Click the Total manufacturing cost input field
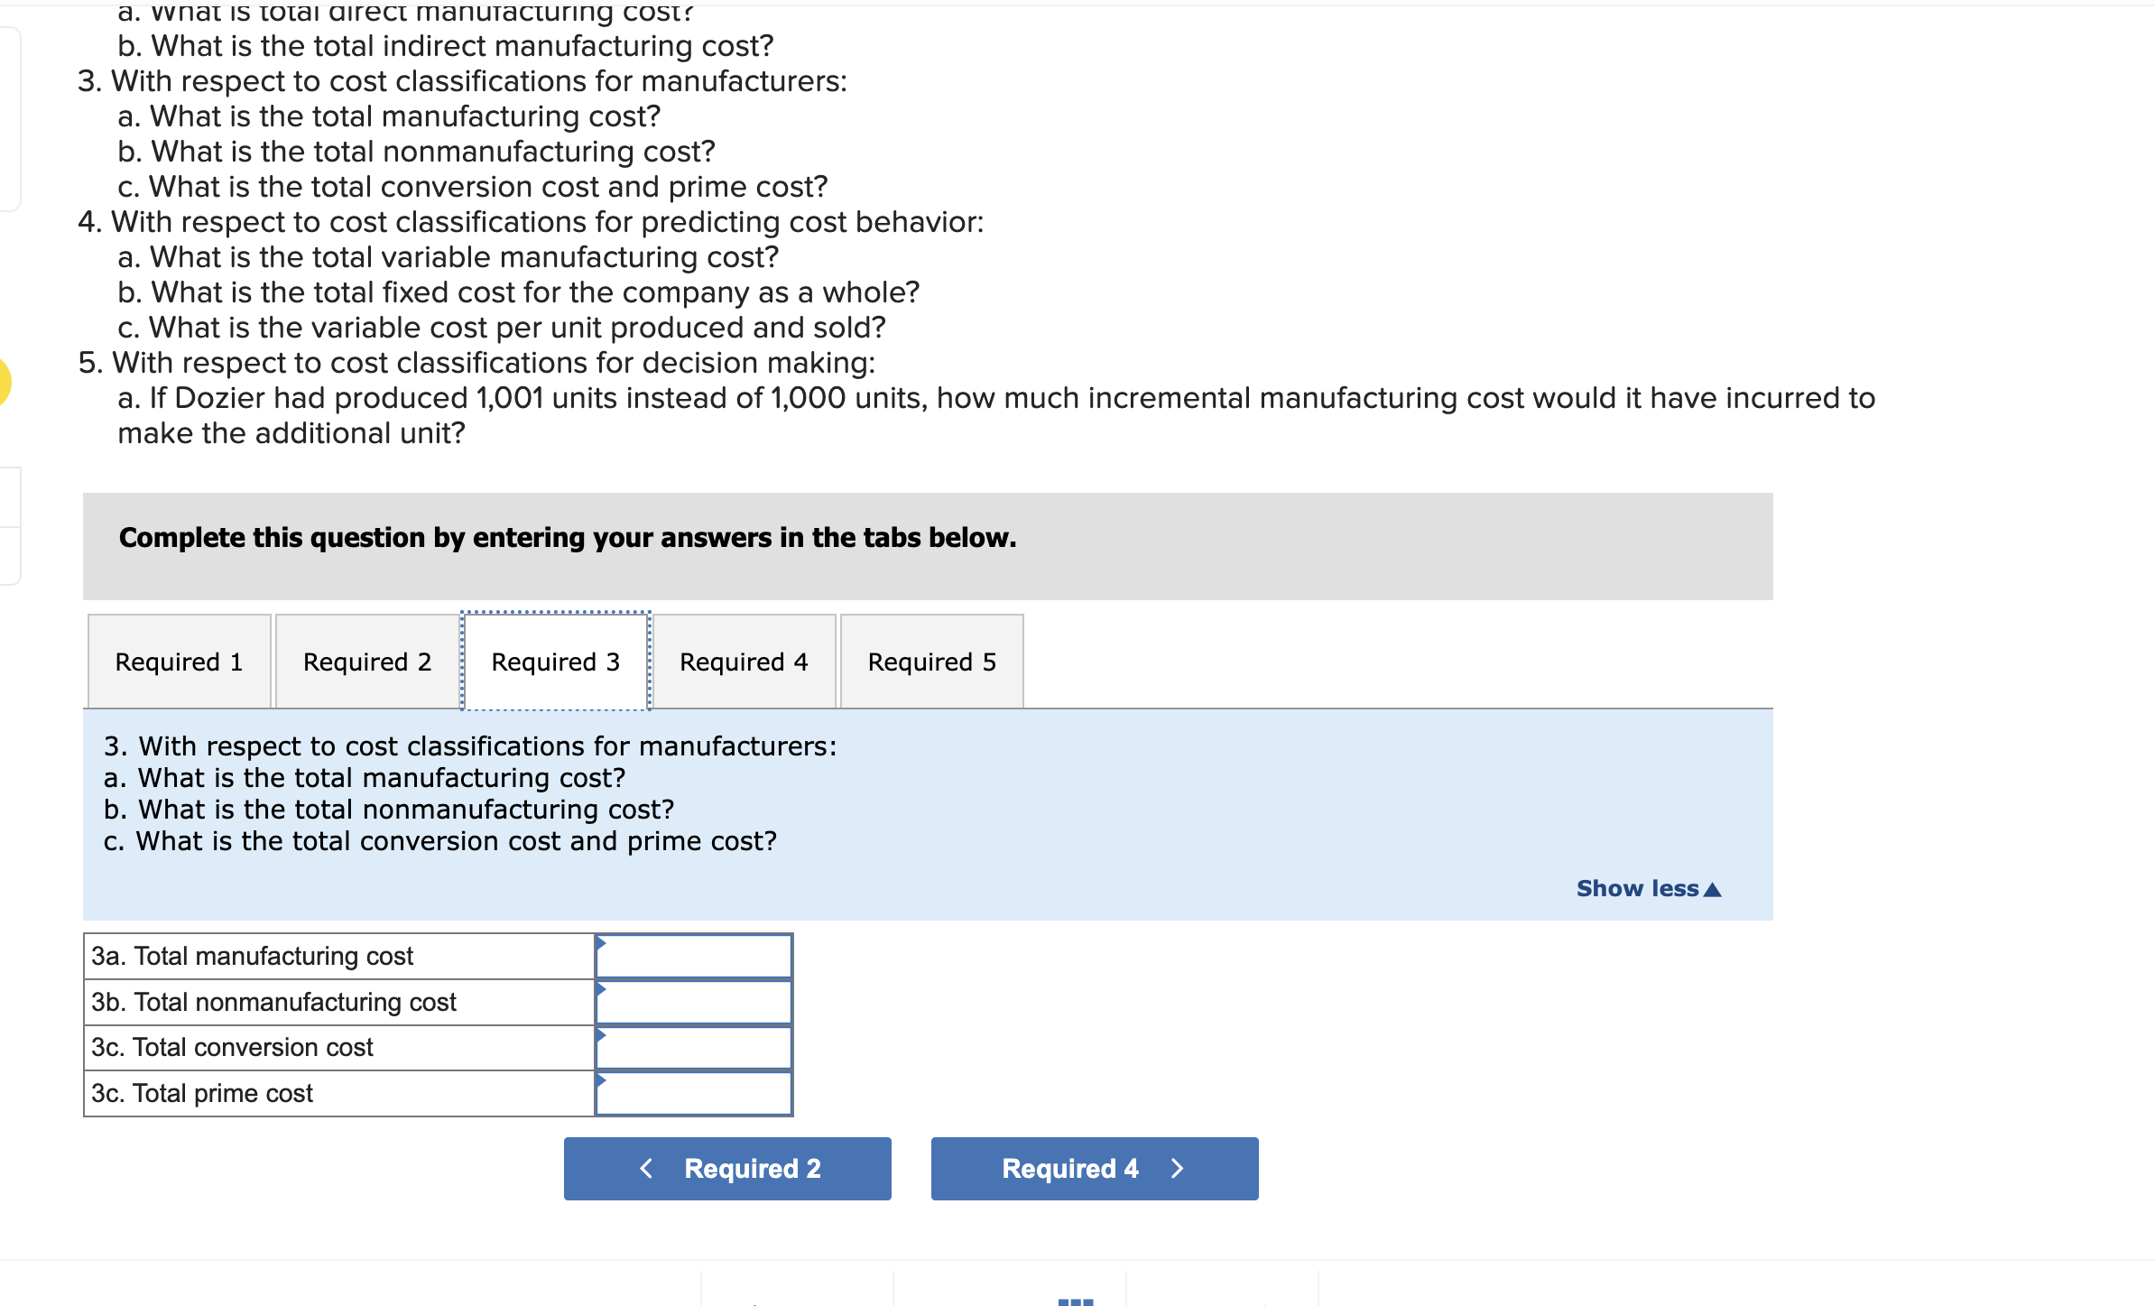Screen dimensions: 2155x1306 694,957
